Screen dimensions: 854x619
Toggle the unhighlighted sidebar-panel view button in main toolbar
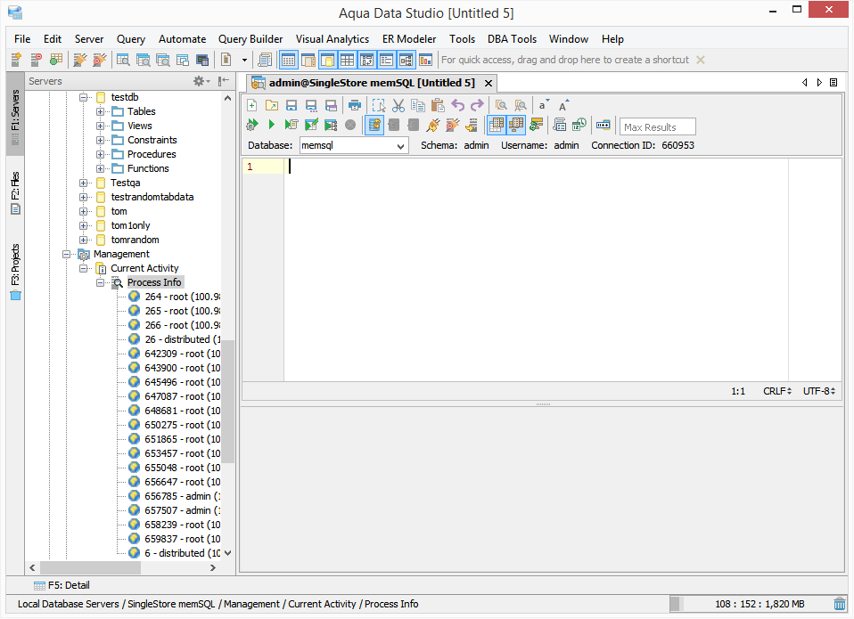click(x=308, y=60)
